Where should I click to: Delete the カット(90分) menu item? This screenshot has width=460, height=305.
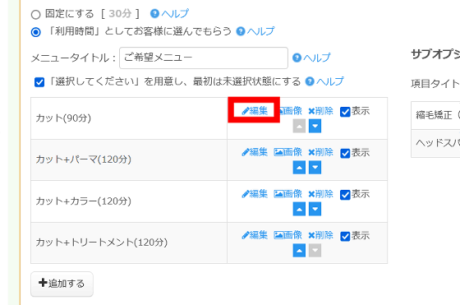click(320, 111)
